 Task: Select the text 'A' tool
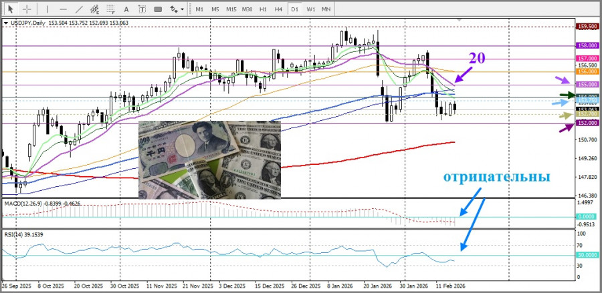click(x=126, y=9)
